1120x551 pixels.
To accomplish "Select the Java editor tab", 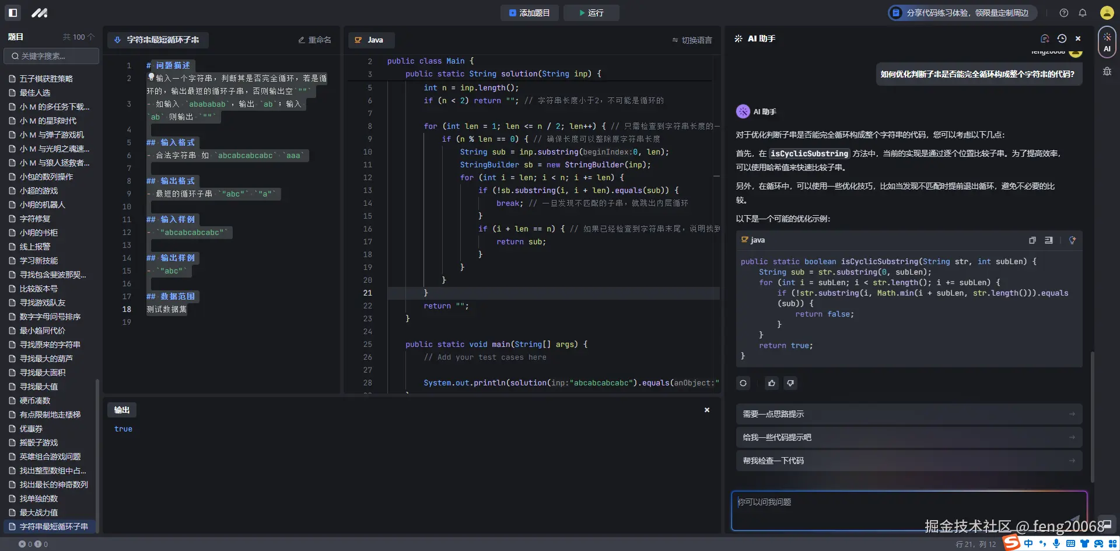I will pyautogui.click(x=371, y=40).
